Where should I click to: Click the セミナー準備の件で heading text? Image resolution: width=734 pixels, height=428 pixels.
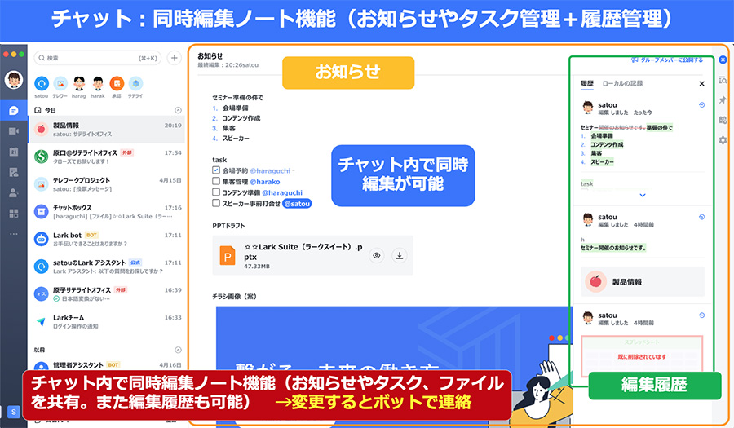(x=238, y=97)
